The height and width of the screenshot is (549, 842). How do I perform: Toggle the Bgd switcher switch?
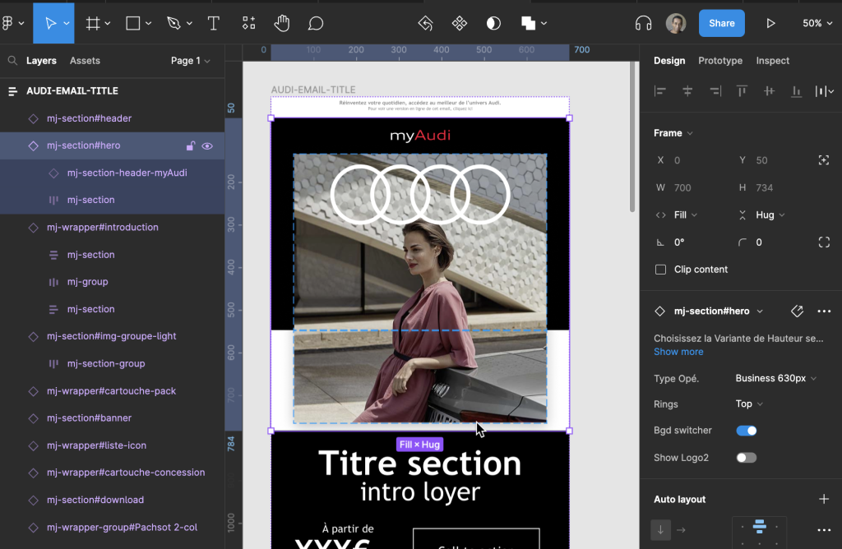746,431
